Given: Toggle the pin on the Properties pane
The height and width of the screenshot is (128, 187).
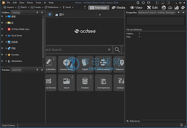Looking at the screenshot, I should click(179, 13).
